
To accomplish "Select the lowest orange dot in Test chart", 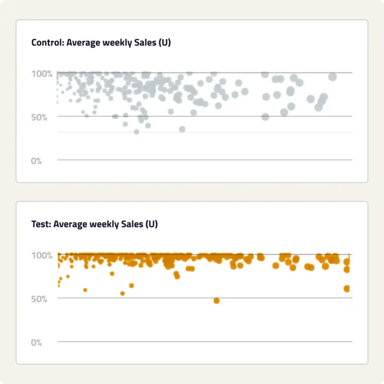I will 216,300.
